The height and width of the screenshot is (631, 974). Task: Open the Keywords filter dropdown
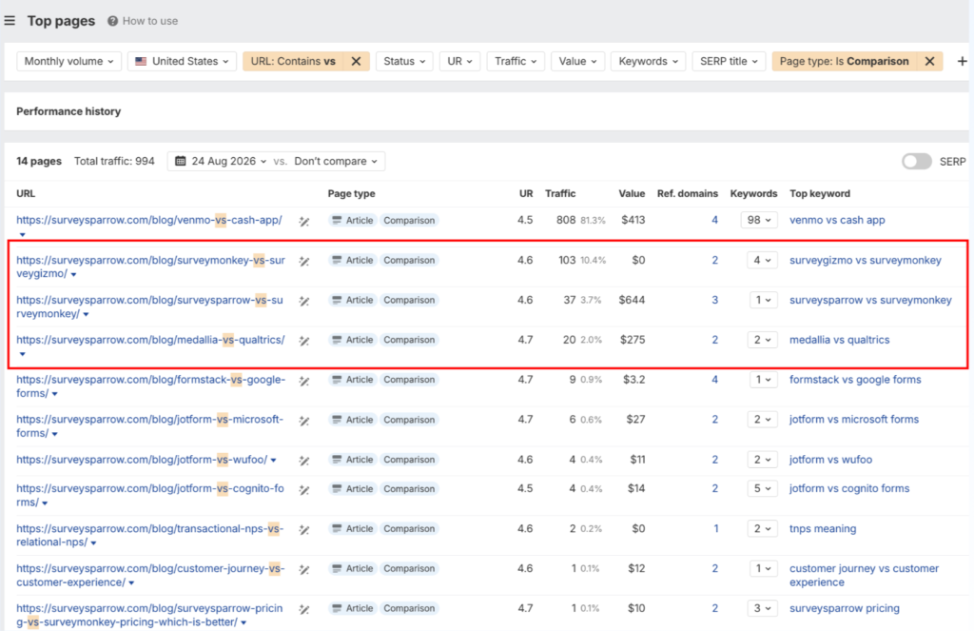[x=648, y=61]
